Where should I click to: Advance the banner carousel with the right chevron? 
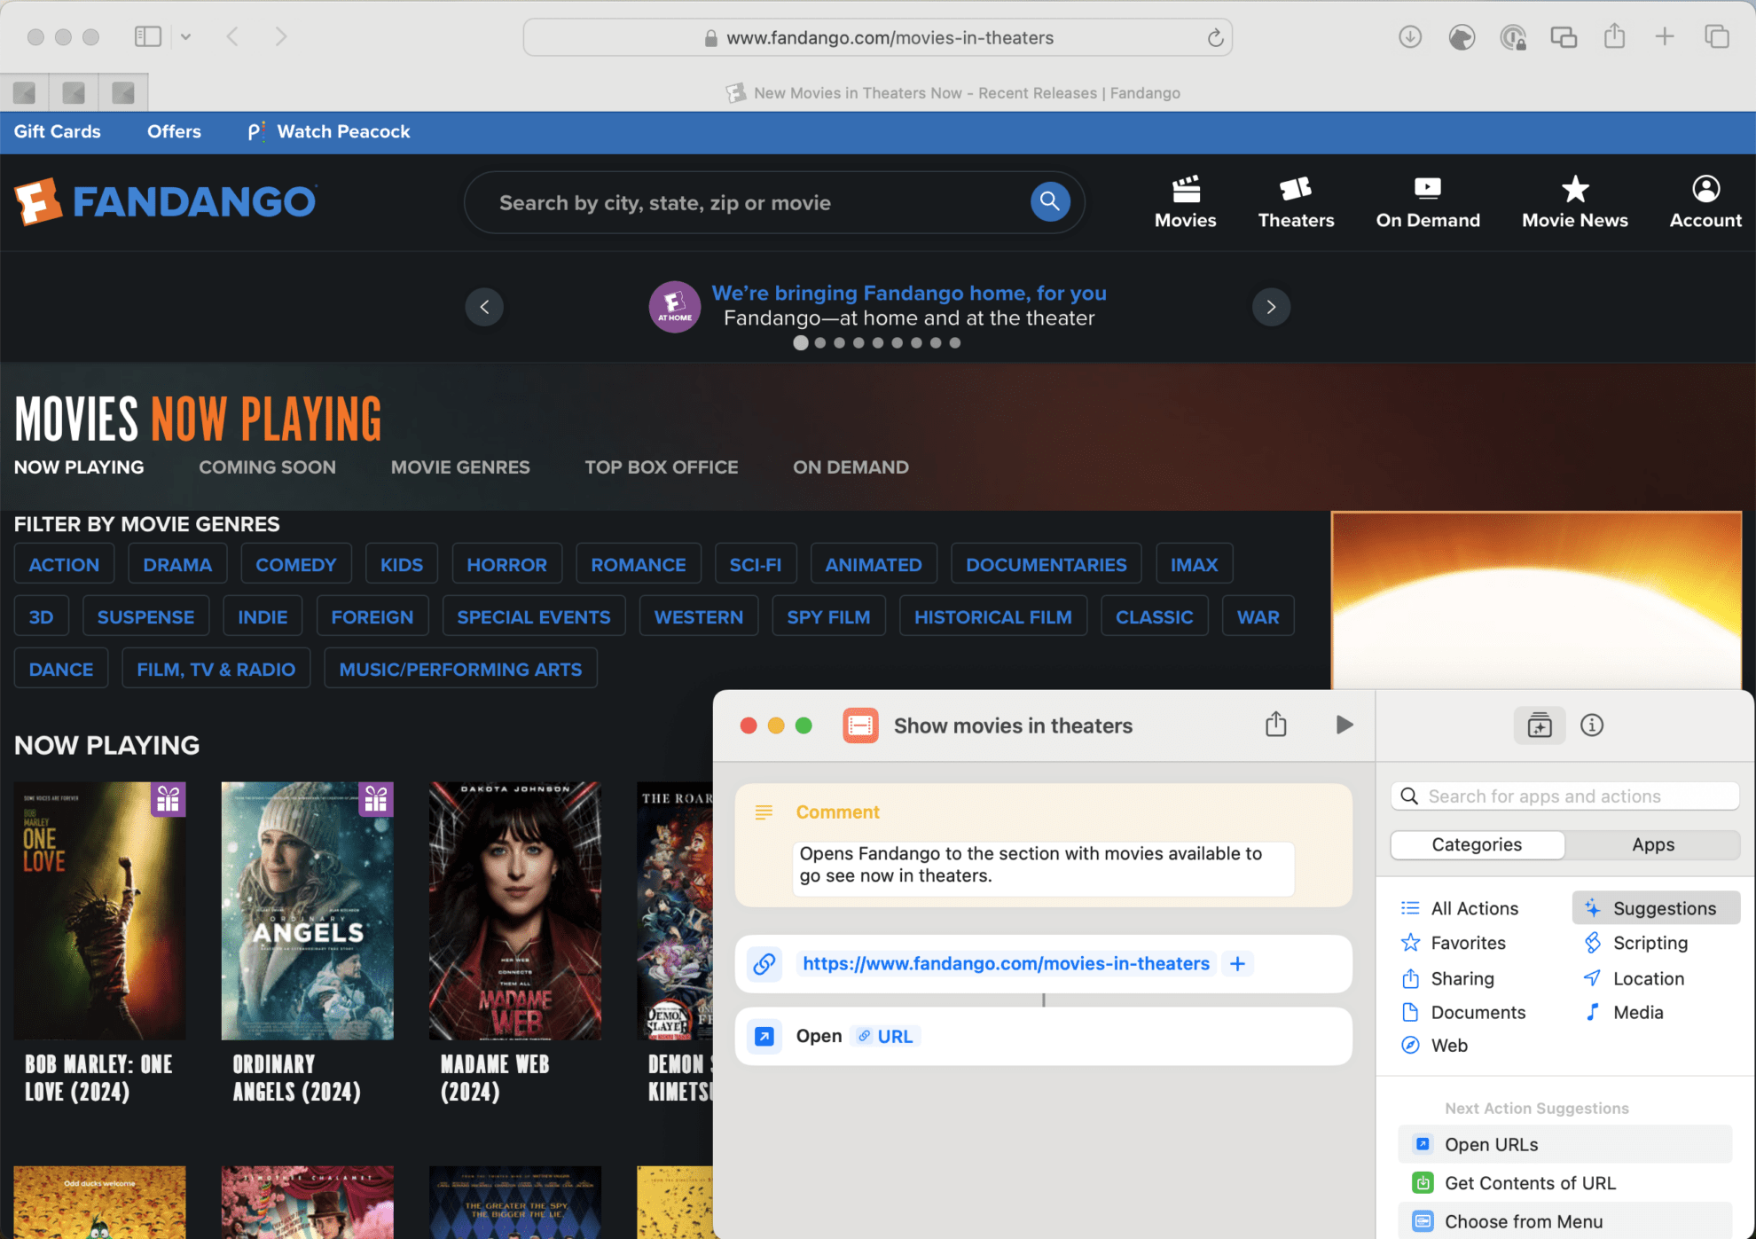point(1271,307)
